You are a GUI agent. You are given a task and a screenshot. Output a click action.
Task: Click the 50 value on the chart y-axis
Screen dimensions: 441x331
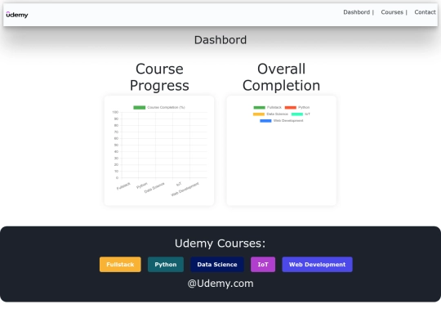(116, 145)
